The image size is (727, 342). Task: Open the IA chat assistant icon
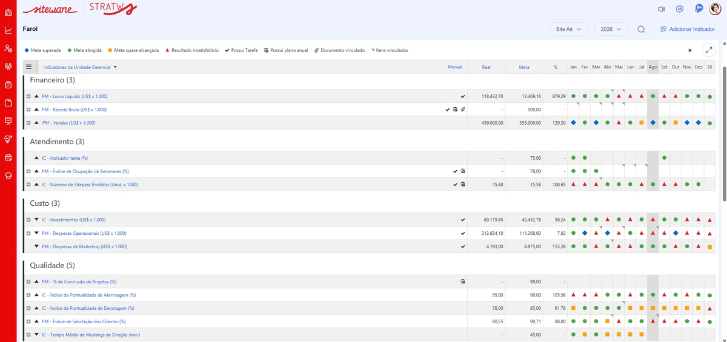click(680, 9)
